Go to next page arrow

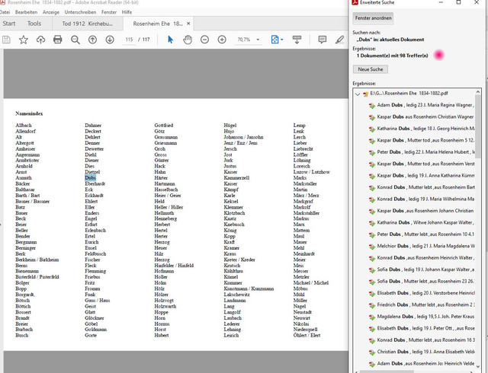(x=111, y=40)
